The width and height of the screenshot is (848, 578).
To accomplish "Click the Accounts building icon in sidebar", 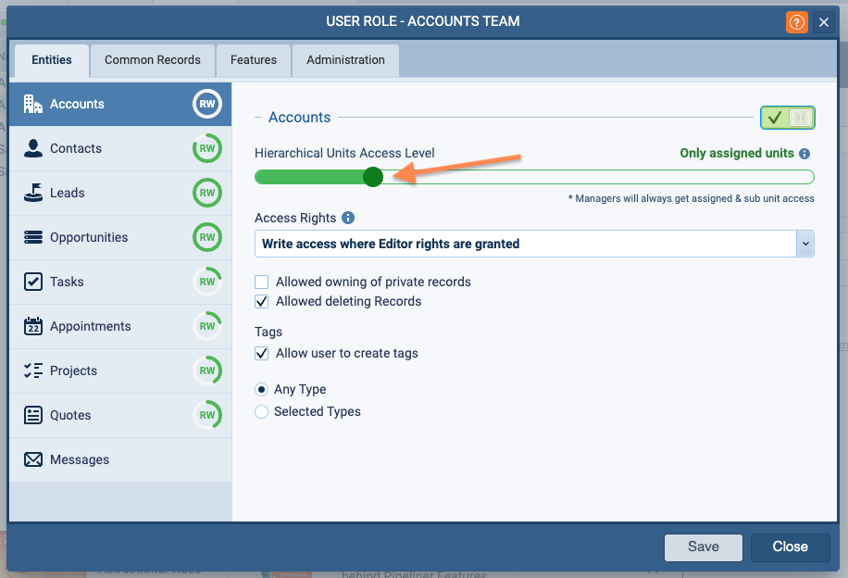I will click(33, 104).
